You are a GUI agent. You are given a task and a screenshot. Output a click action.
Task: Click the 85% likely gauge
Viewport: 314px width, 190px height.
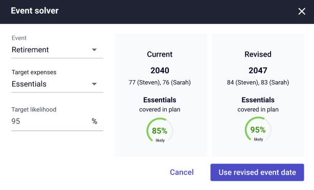coord(160,130)
